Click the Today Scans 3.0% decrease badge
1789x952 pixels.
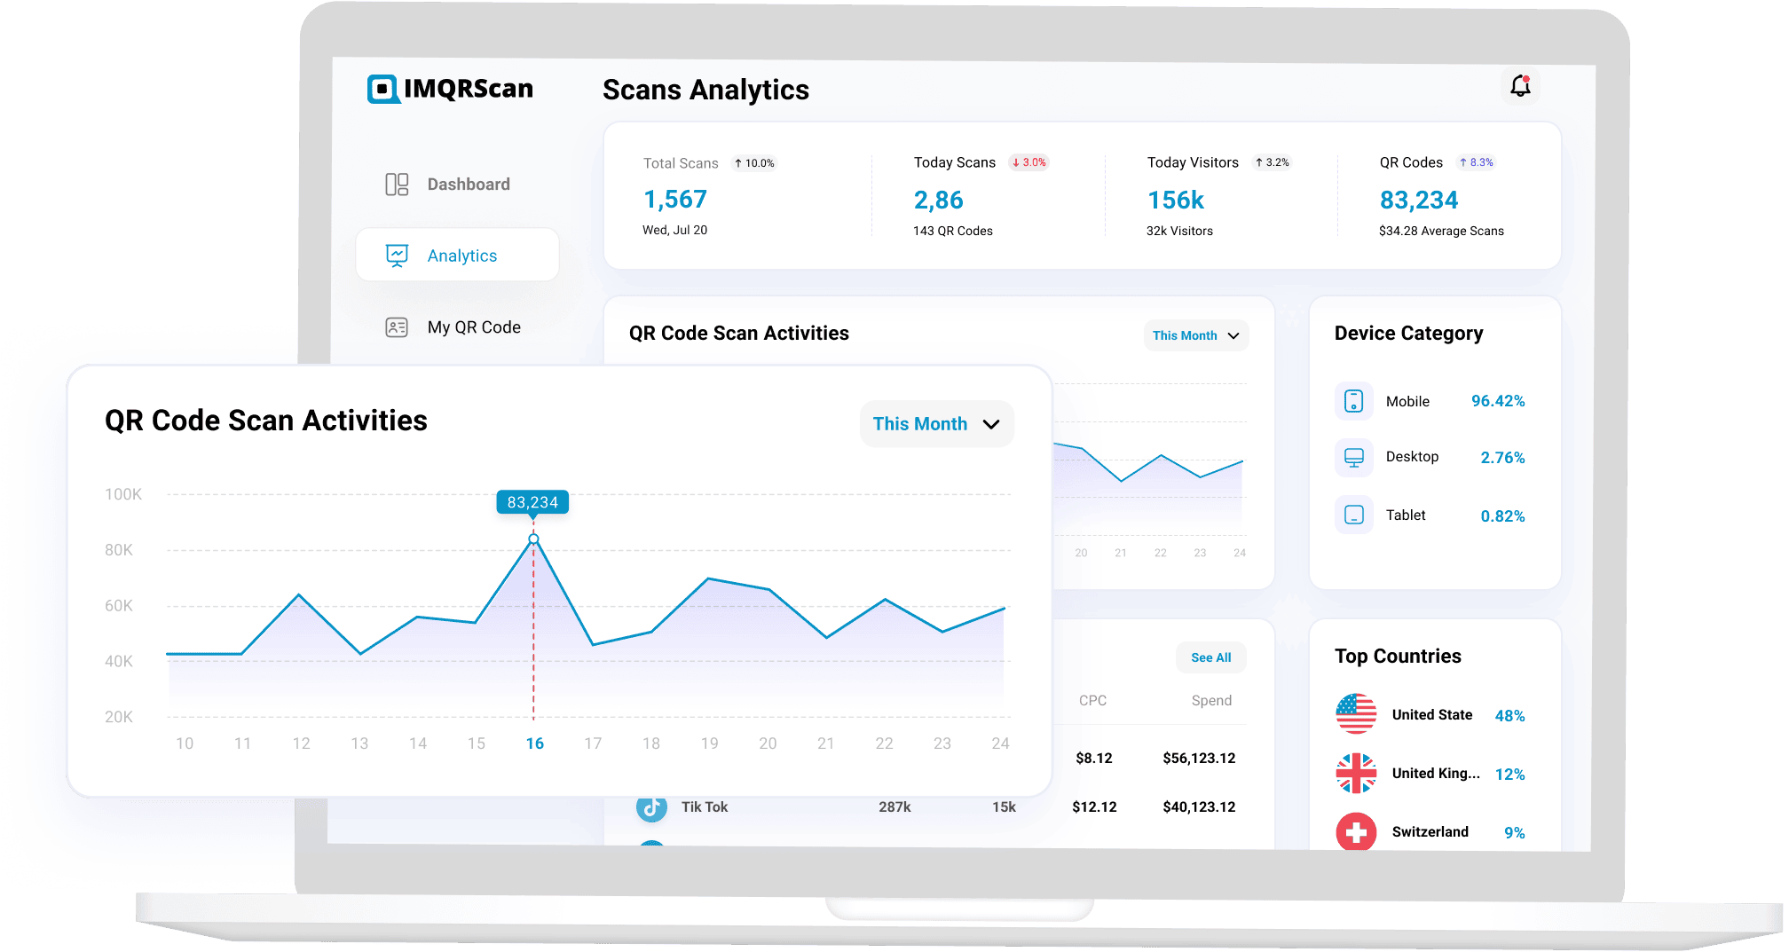1028,162
